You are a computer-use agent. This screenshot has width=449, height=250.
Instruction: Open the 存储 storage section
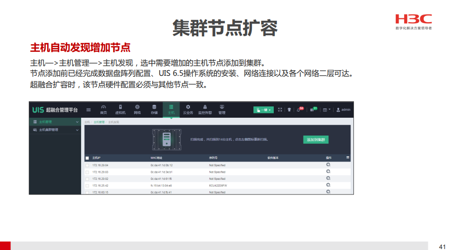pos(155,110)
